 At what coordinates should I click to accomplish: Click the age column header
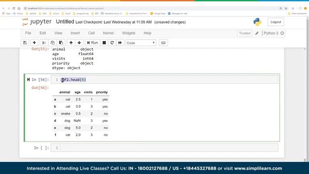click(77, 92)
